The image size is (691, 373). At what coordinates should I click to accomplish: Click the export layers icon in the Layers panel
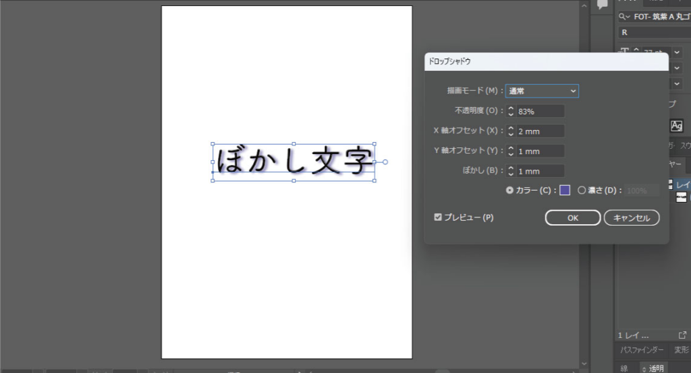[x=682, y=335]
